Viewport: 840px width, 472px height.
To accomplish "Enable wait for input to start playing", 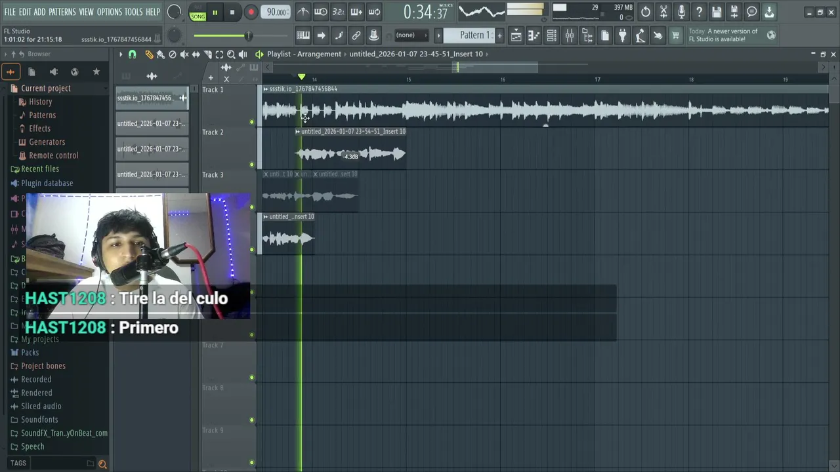I will coord(321,12).
